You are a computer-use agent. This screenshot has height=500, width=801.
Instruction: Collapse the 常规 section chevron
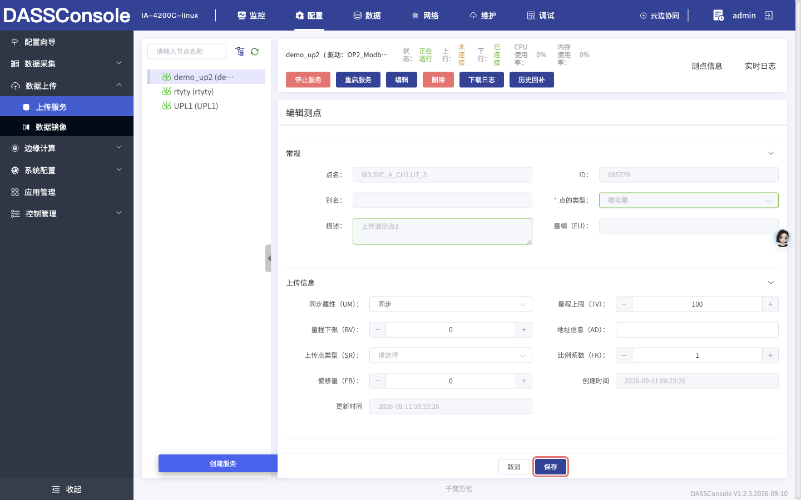[771, 153]
